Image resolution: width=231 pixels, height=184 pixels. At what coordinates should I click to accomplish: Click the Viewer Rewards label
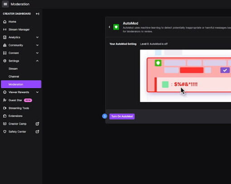(x=19, y=92)
